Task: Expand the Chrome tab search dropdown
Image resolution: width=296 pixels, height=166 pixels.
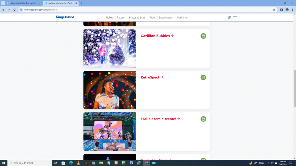Action: click(x=3, y=3)
